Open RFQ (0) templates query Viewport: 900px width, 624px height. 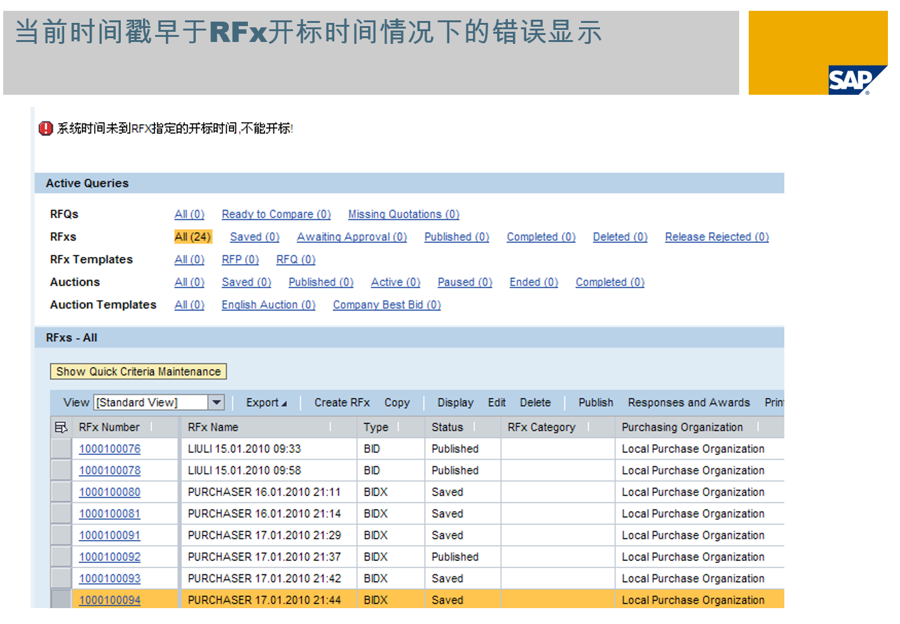(x=296, y=260)
